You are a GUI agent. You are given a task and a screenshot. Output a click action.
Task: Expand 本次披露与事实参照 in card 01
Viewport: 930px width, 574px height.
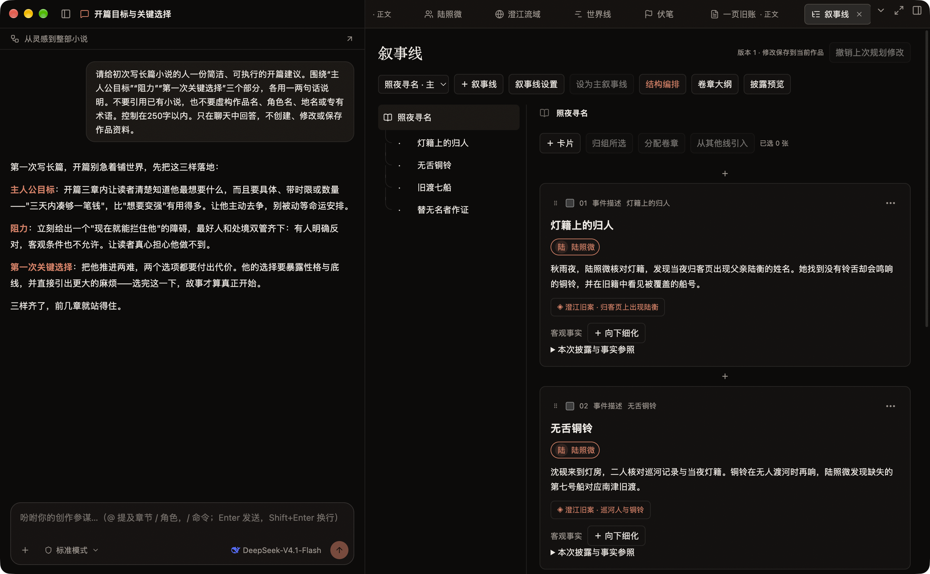(x=592, y=350)
